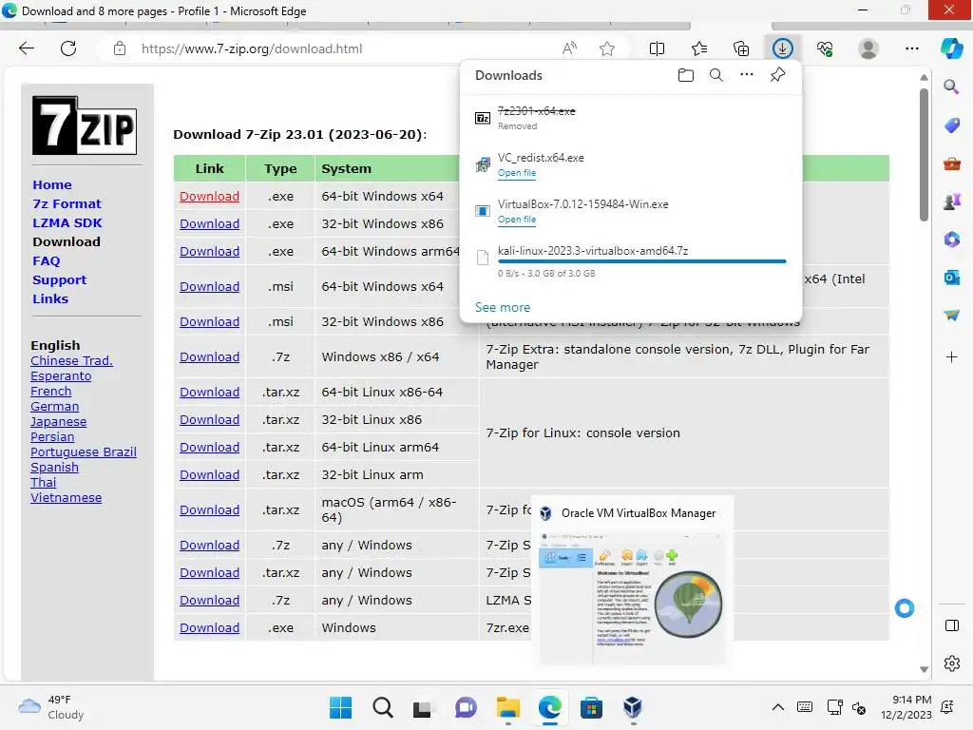Pin the Downloads panel
The image size is (973, 730).
pyautogui.click(x=777, y=75)
